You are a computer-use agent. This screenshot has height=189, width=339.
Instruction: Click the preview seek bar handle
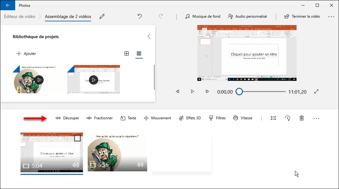(239, 92)
